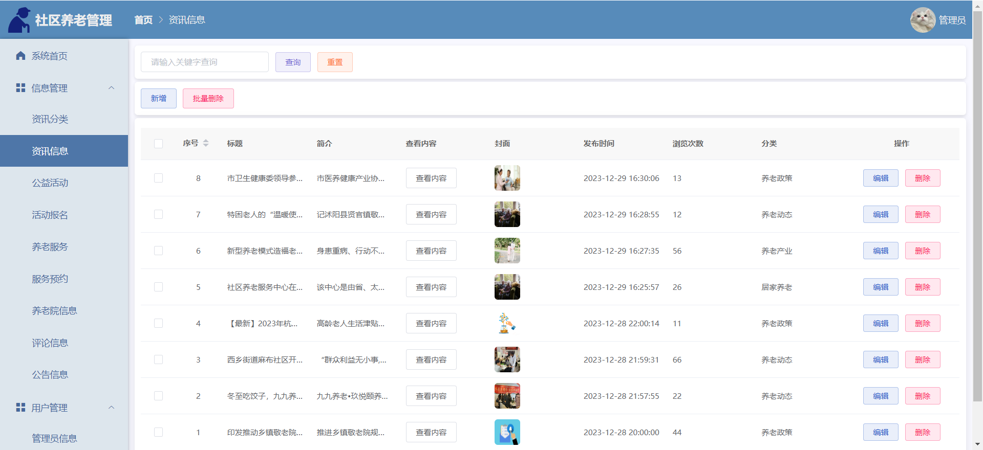Open cover thumbnail for row 3

click(507, 359)
